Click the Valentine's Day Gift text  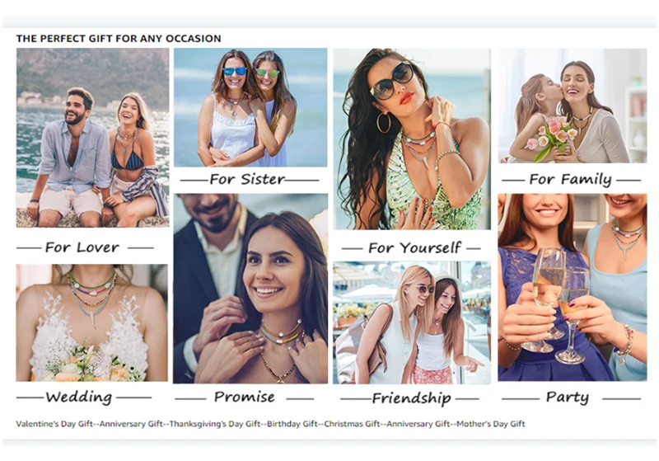[54, 424]
